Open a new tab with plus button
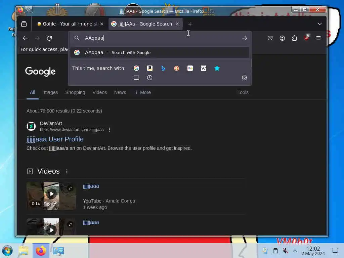Screen dimensions: 344x258 [x=190, y=24]
